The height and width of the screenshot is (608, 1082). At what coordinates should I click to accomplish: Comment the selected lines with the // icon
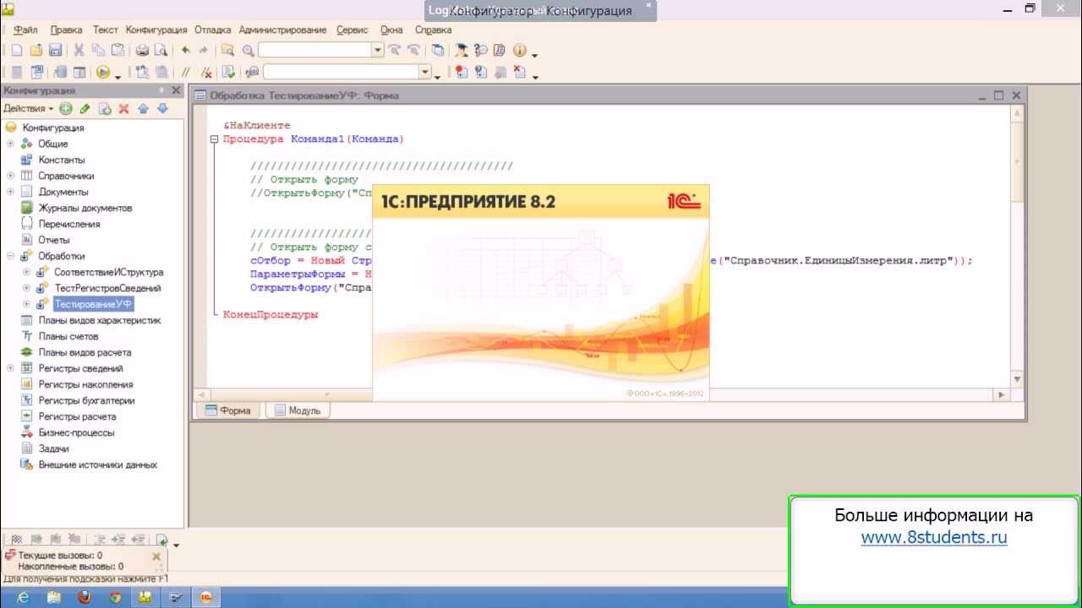(185, 73)
